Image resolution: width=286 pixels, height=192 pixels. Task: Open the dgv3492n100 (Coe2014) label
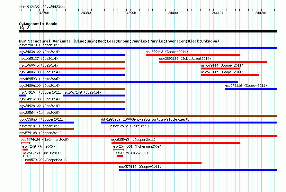(x=40, y=106)
